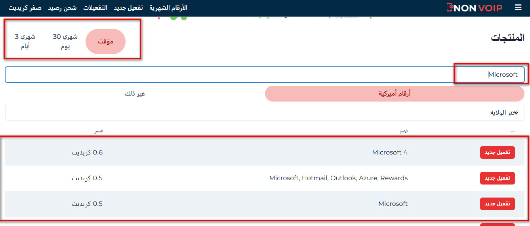Viewport: 530px width, 226px height.
Task: Open the hamburger menu icon
Action: tap(518, 8)
